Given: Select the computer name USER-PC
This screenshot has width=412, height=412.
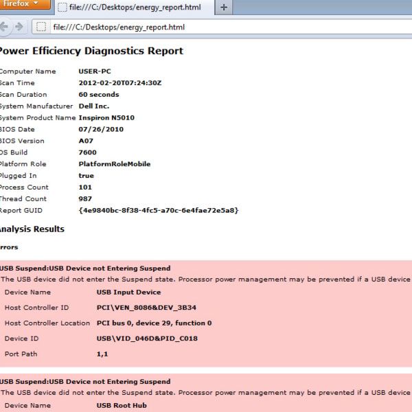Looking at the screenshot, I should pos(95,71).
